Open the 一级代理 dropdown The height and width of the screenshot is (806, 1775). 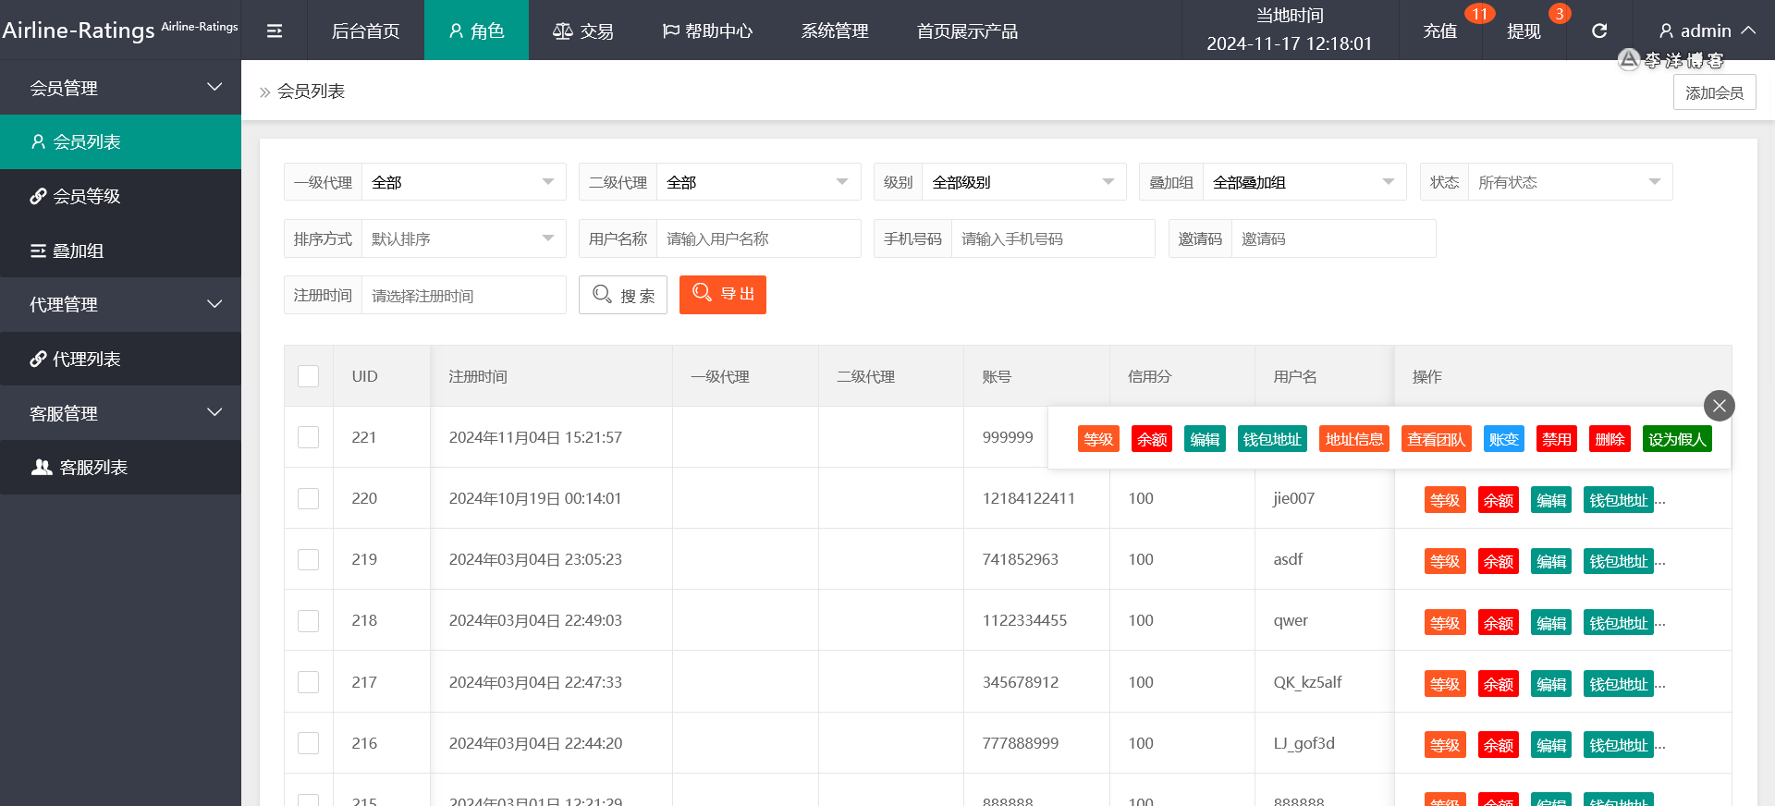[x=462, y=182]
